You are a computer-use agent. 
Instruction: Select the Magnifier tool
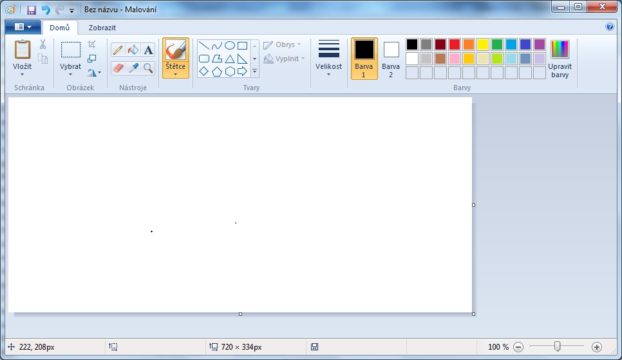pyautogui.click(x=148, y=68)
